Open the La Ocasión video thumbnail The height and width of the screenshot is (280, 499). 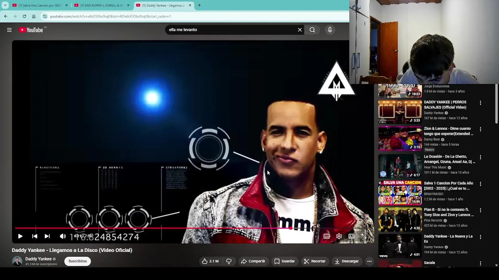[x=400, y=166]
